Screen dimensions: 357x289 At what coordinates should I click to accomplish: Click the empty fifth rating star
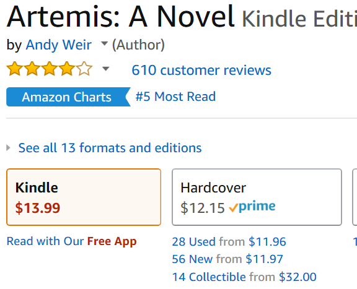(x=84, y=69)
